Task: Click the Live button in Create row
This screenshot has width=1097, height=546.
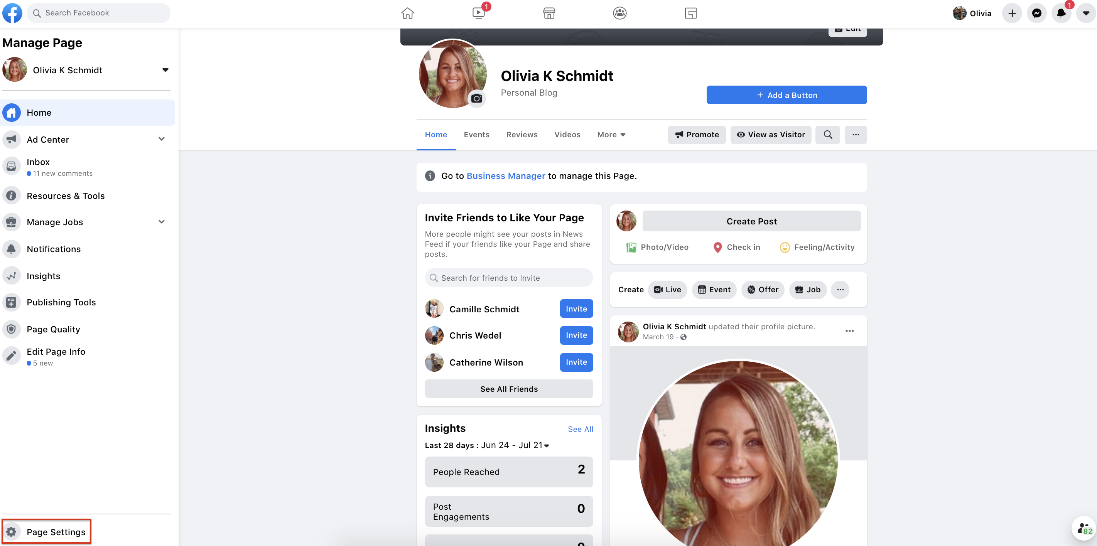Action: pyautogui.click(x=667, y=289)
